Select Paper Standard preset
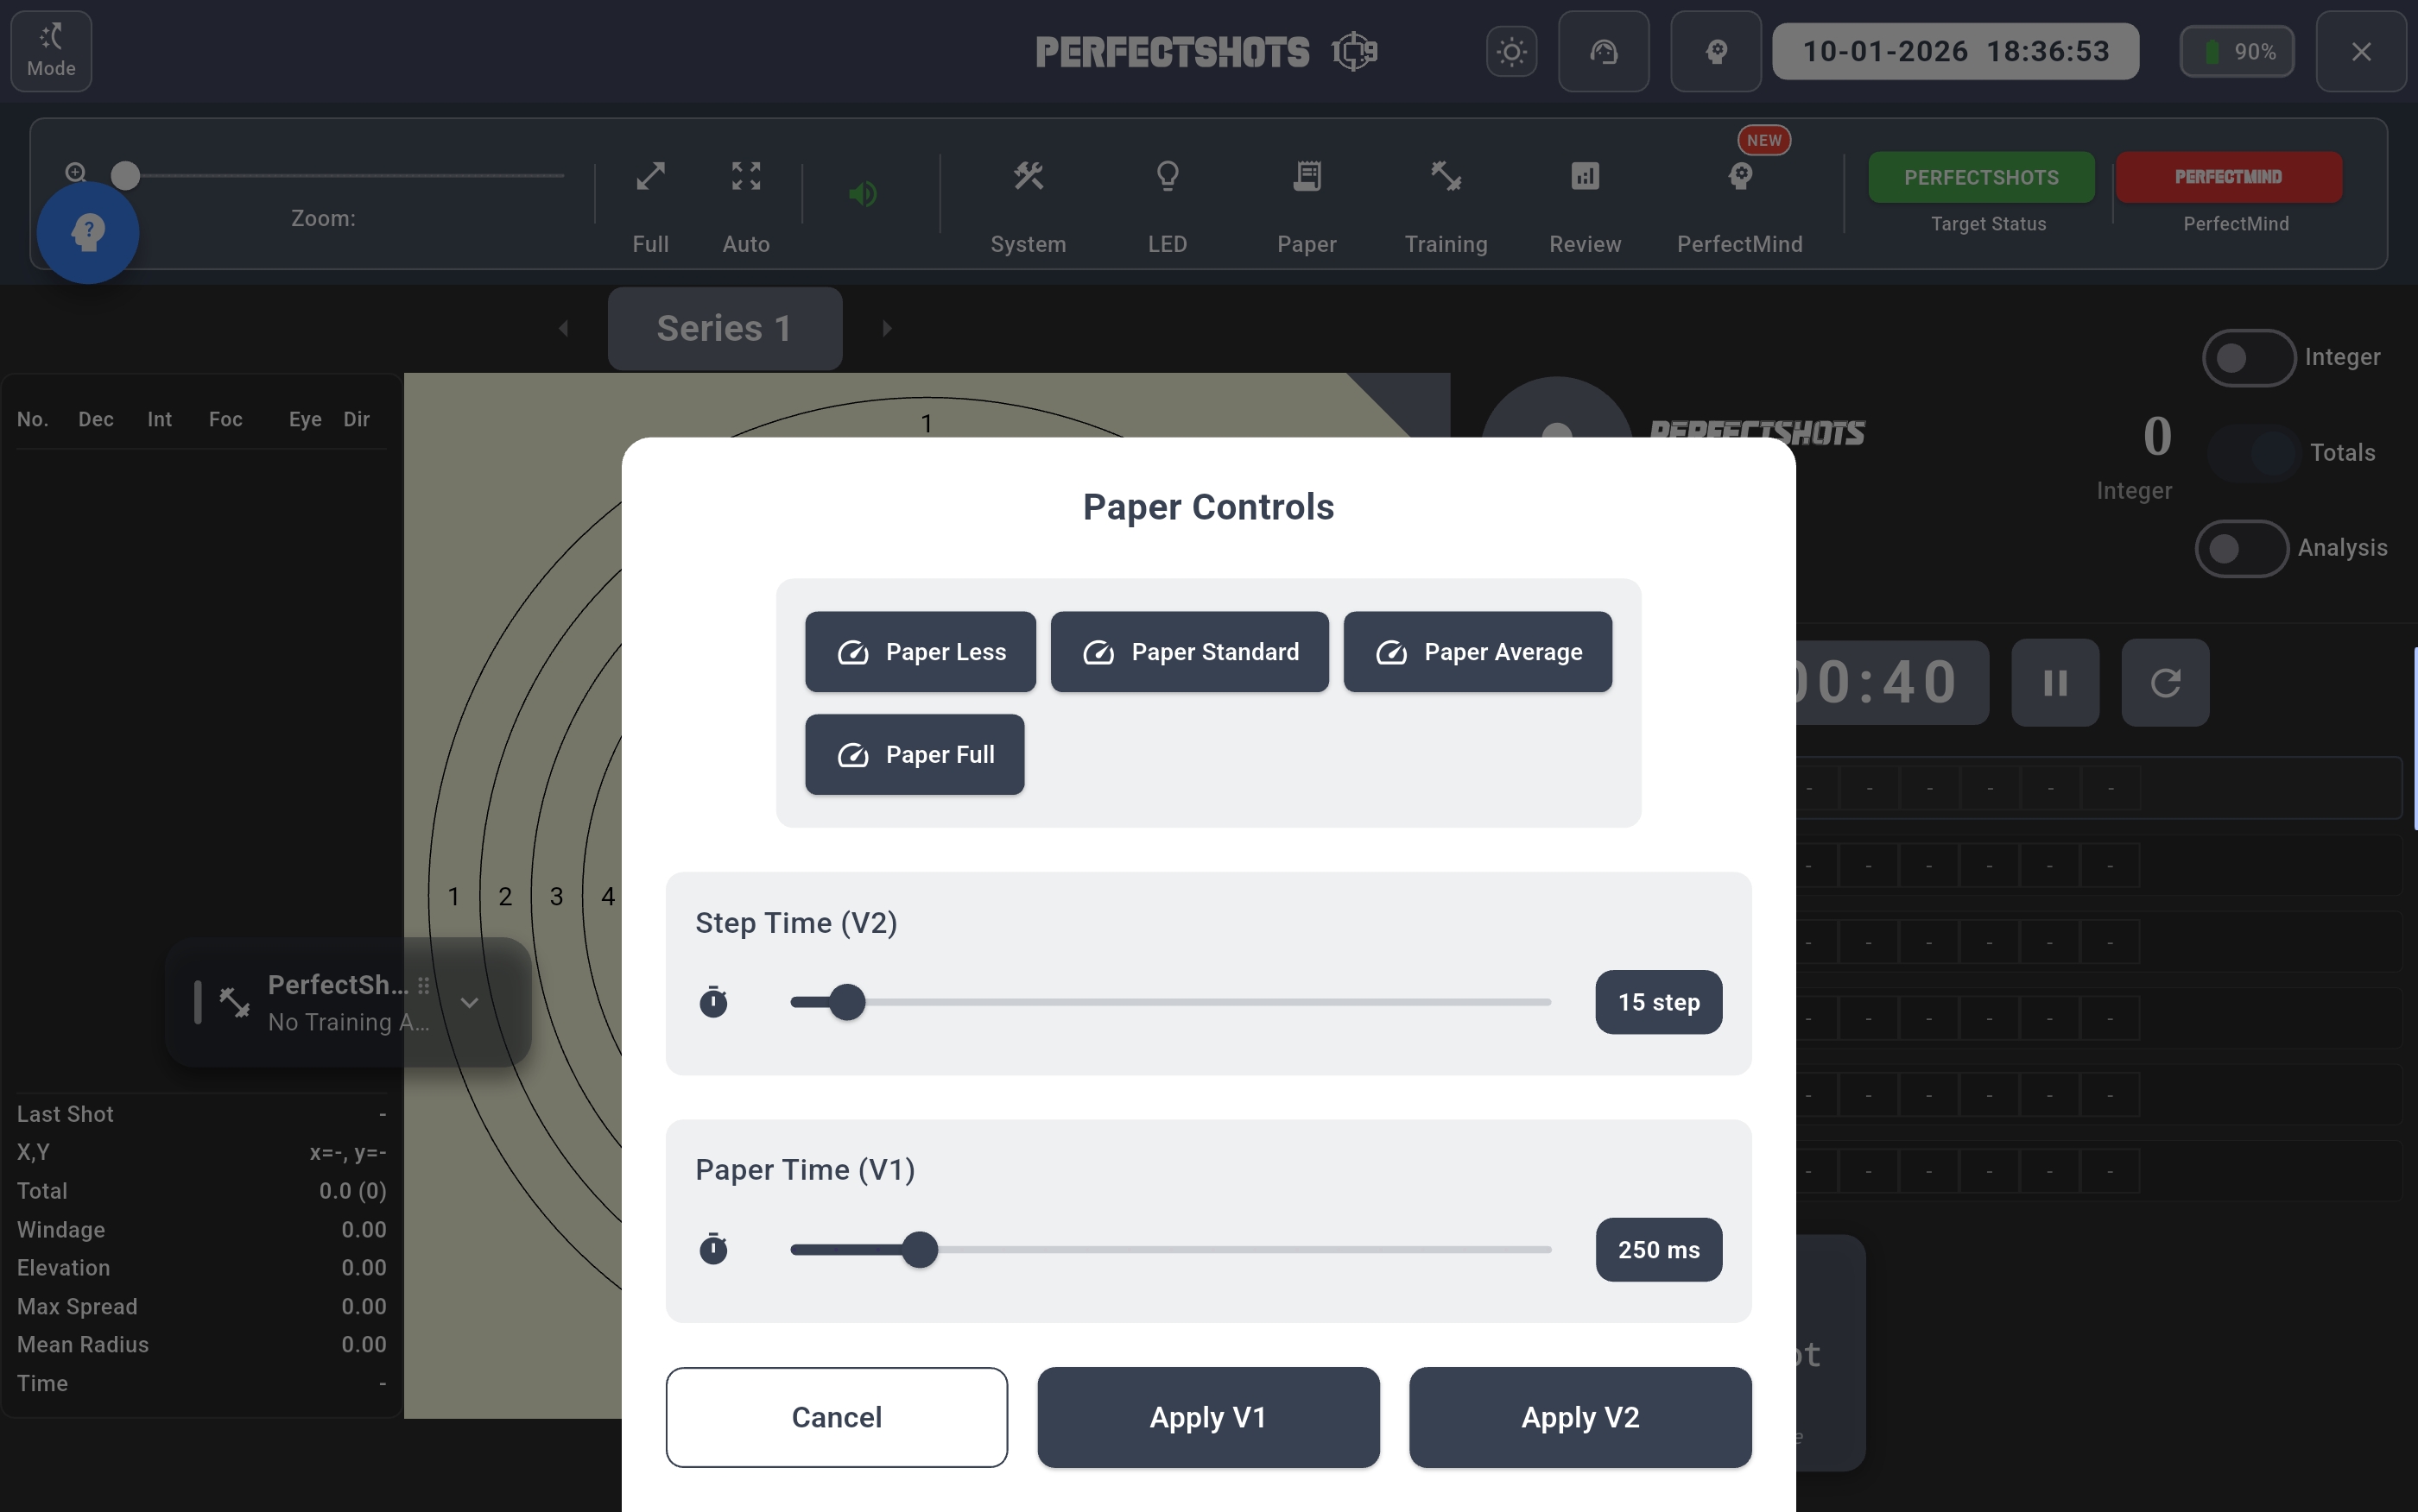Screen dimensions: 2418x1512 [1188, 652]
